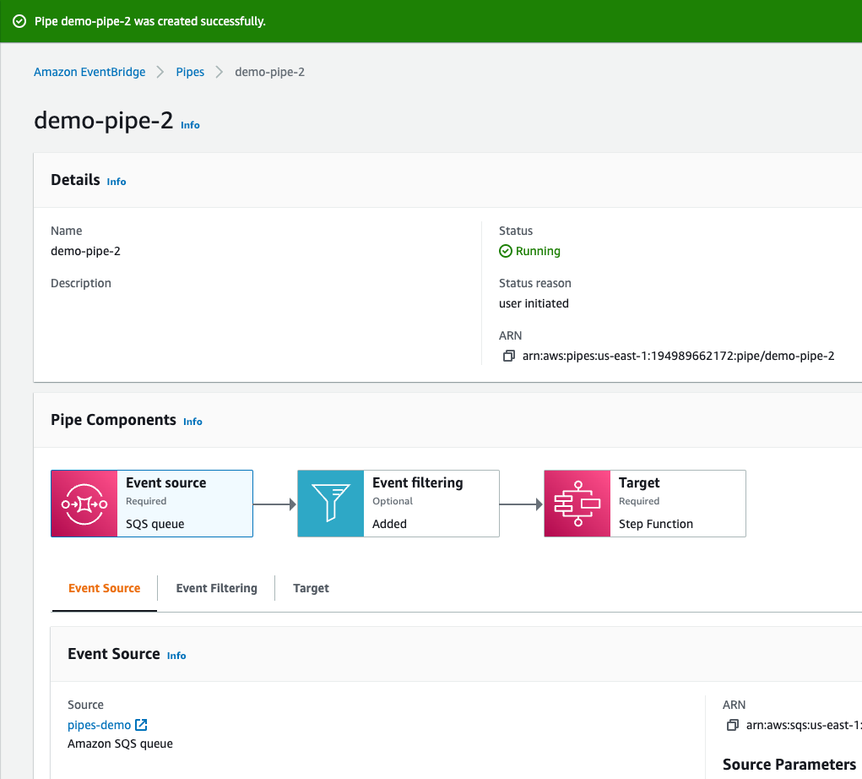Switch to the Event Filtering tab

pyautogui.click(x=217, y=588)
